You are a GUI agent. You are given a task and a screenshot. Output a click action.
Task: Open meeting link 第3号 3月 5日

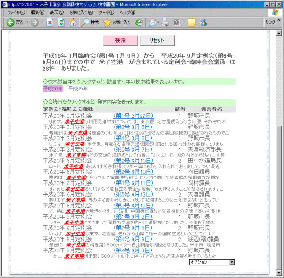(x=133, y=127)
